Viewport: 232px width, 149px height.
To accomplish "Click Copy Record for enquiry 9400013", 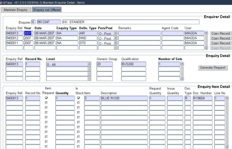I will pos(220,33).
